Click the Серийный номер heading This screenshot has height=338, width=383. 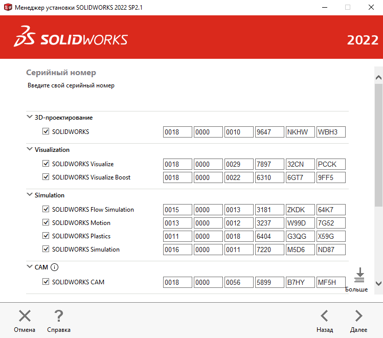(x=61, y=73)
